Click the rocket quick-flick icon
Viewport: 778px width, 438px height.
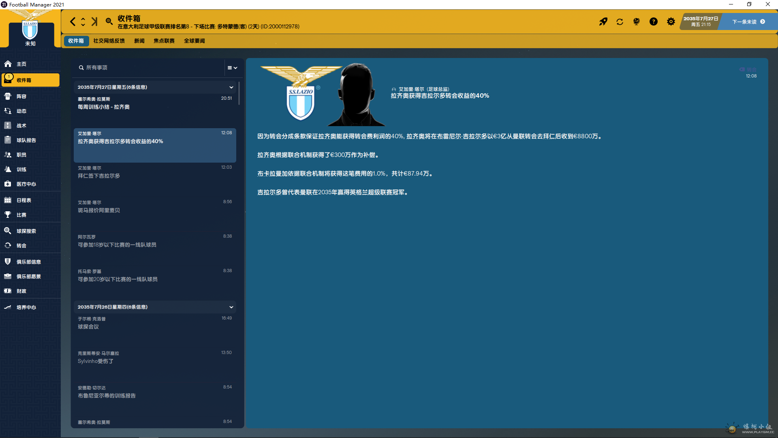point(603,21)
